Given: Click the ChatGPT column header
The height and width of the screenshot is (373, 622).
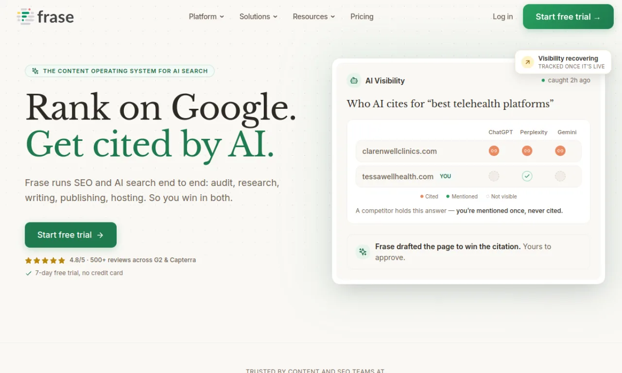Looking at the screenshot, I should pyautogui.click(x=501, y=132).
